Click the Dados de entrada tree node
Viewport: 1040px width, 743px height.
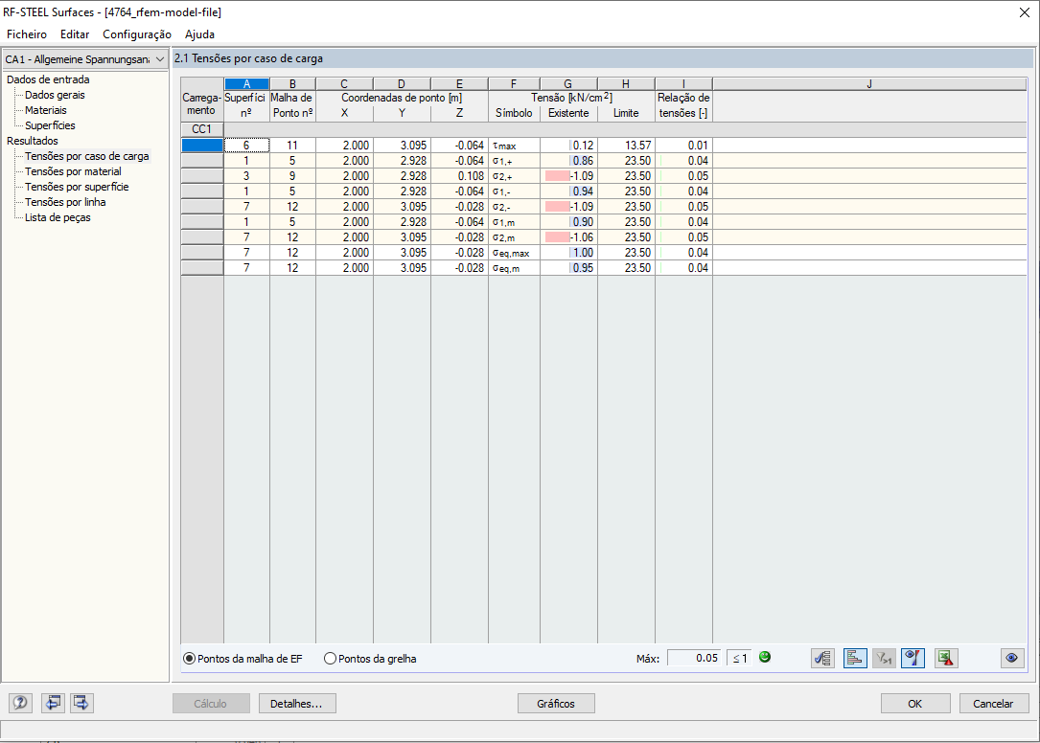click(x=48, y=79)
